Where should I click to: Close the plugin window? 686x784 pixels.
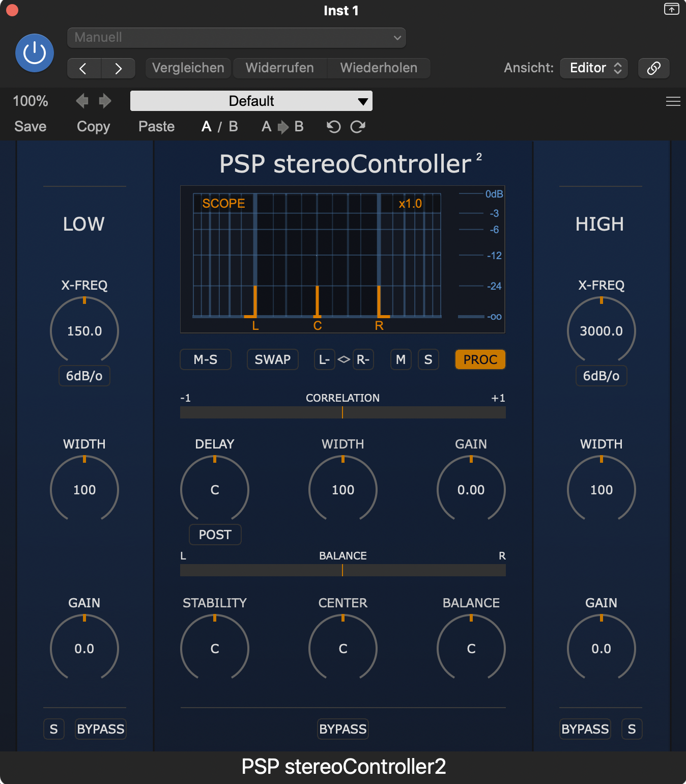click(12, 10)
